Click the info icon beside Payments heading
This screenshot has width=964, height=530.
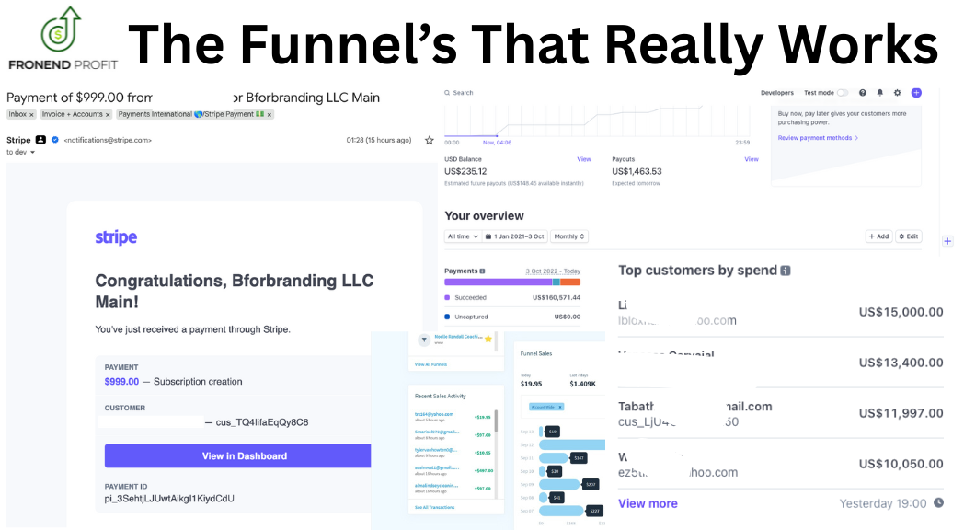(482, 271)
